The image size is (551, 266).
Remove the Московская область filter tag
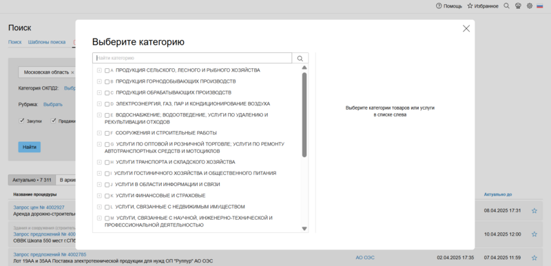tap(72, 72)
